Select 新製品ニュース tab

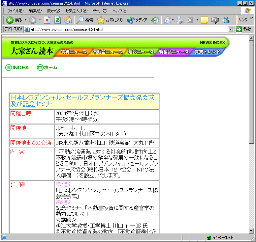coord(174,52)
